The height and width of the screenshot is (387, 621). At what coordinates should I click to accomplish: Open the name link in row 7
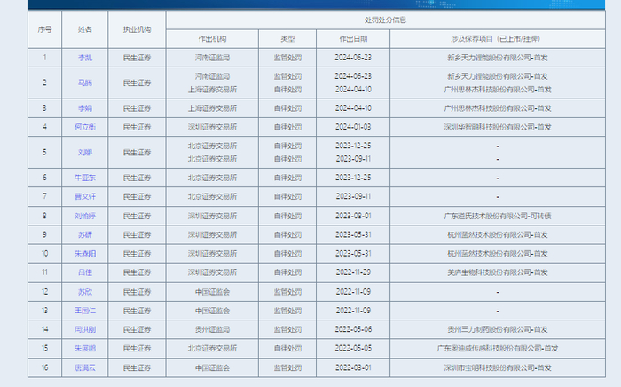tap(85, 196)
